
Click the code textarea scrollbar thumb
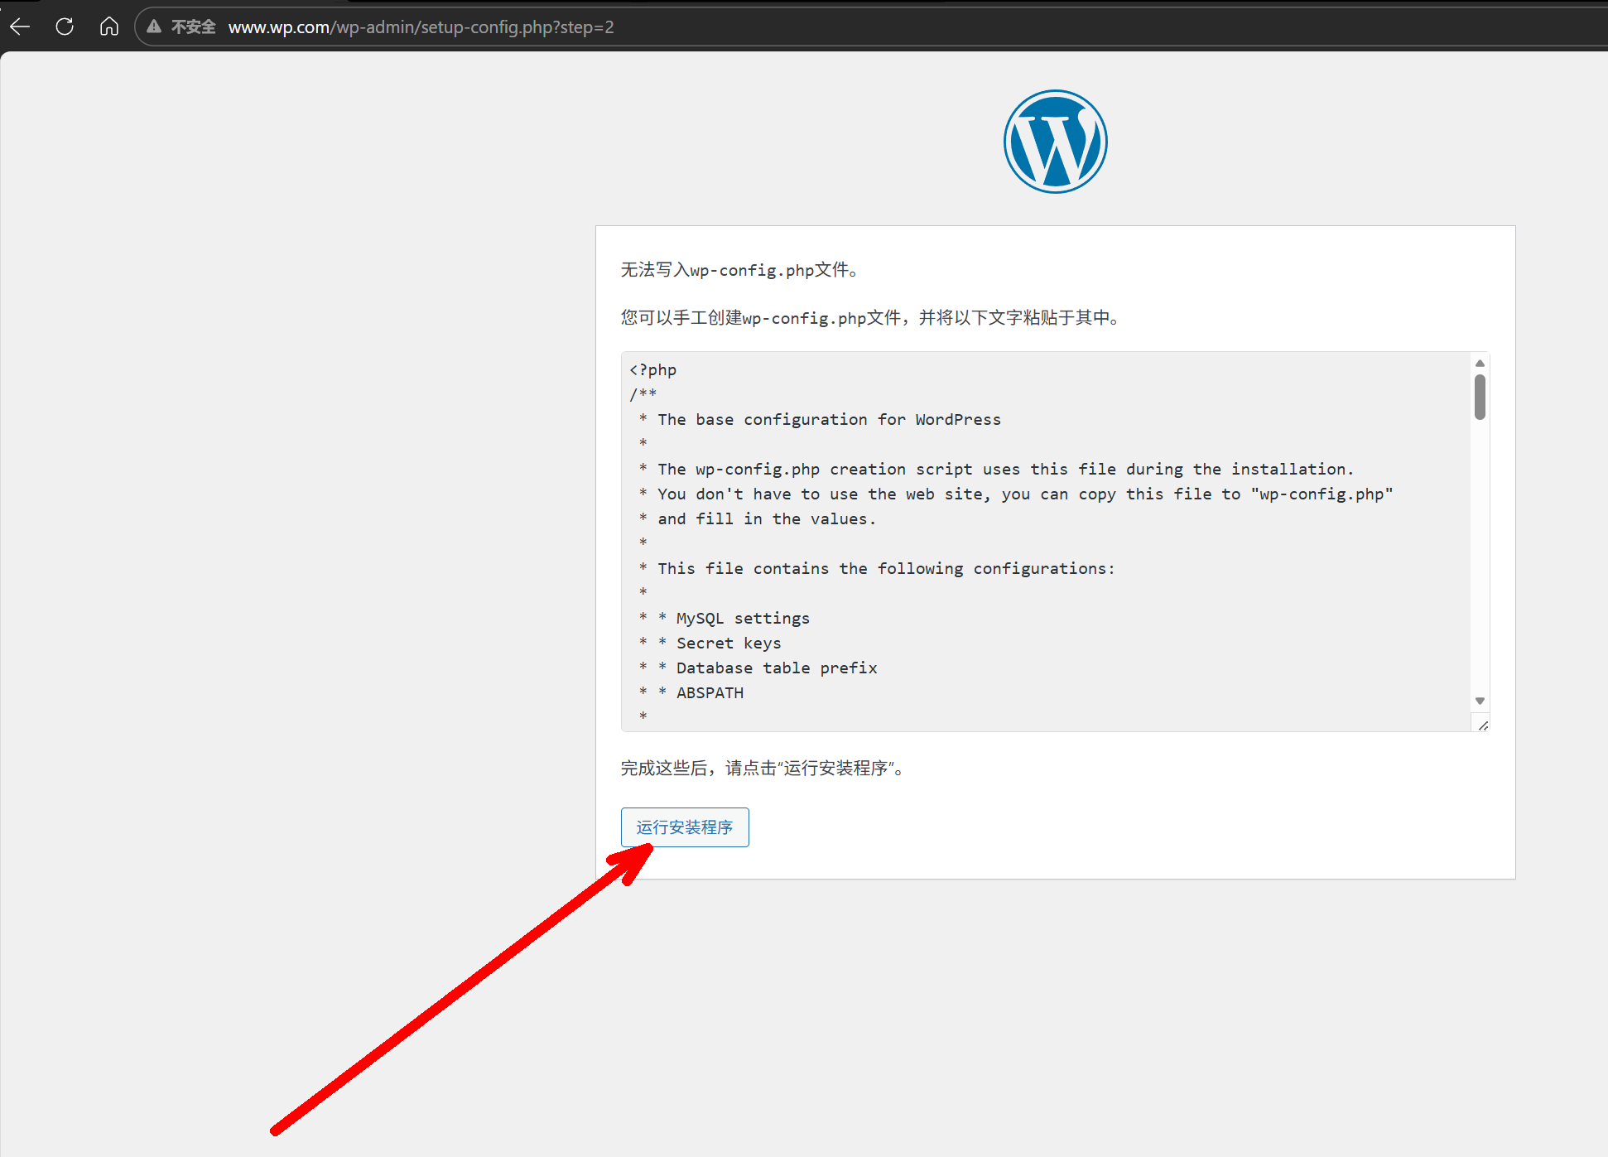1480,398
